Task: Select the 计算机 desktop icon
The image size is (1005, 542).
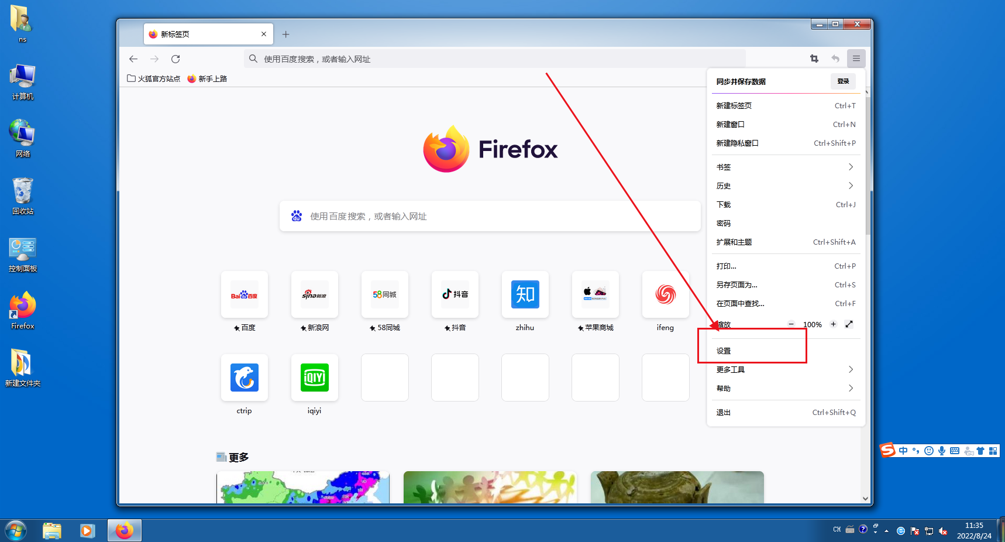Action: point(23,82)
